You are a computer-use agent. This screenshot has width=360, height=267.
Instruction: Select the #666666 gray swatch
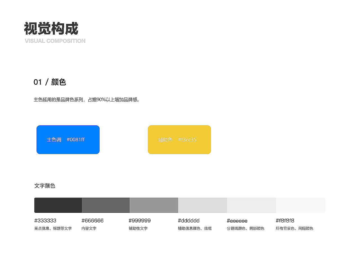tap(105, 205)
